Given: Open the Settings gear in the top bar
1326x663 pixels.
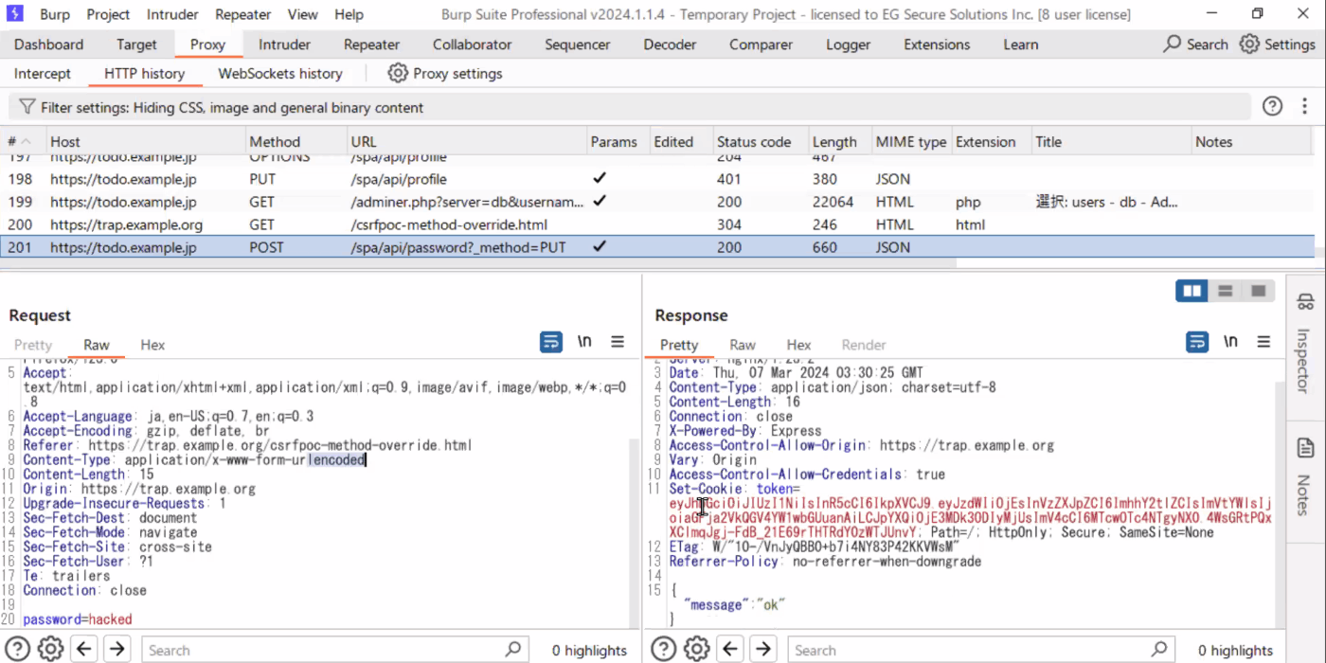Looking at the screenshot, I should [1249, 44].
